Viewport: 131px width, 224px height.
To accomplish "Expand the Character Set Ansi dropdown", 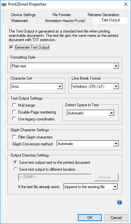I will tap(37, 86).
